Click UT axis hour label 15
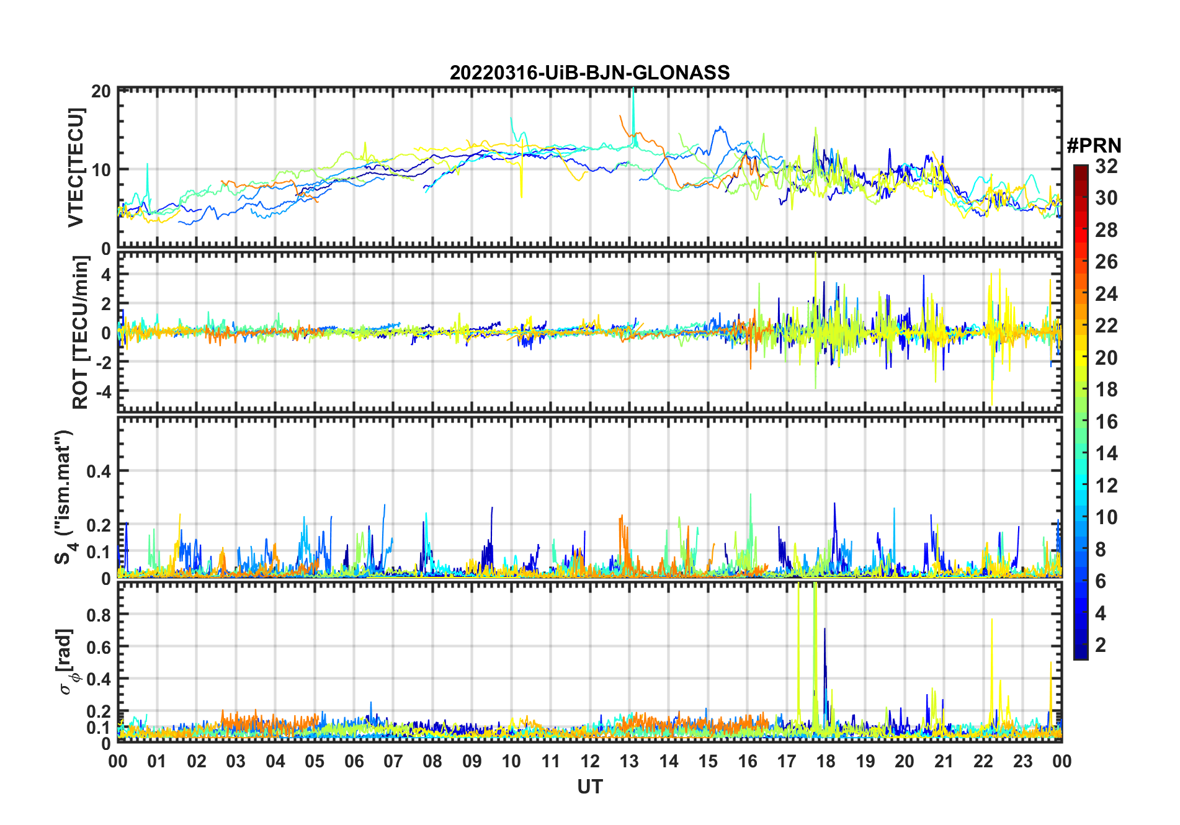The width and height of the screenshot is (1180, 825). 708,761
